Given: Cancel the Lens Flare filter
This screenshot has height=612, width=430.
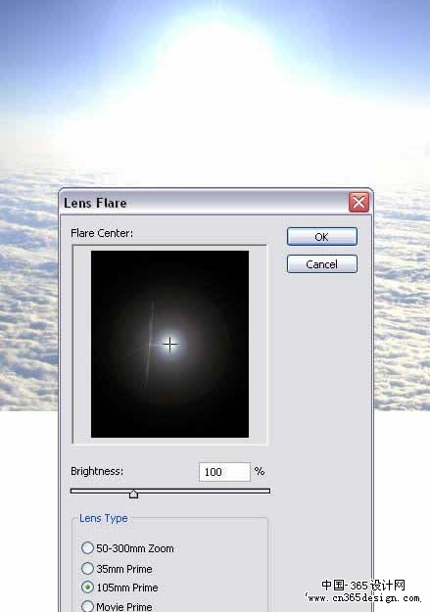Looking at the screenshot, I should tap(322, 264).
